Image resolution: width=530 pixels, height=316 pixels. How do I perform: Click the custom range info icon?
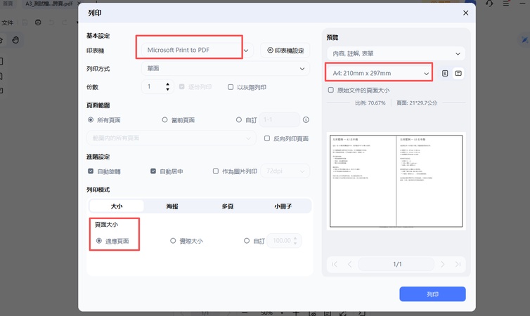tap(306, 120)
